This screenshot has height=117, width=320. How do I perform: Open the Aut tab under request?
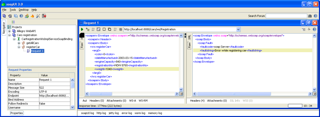(85, 101)
